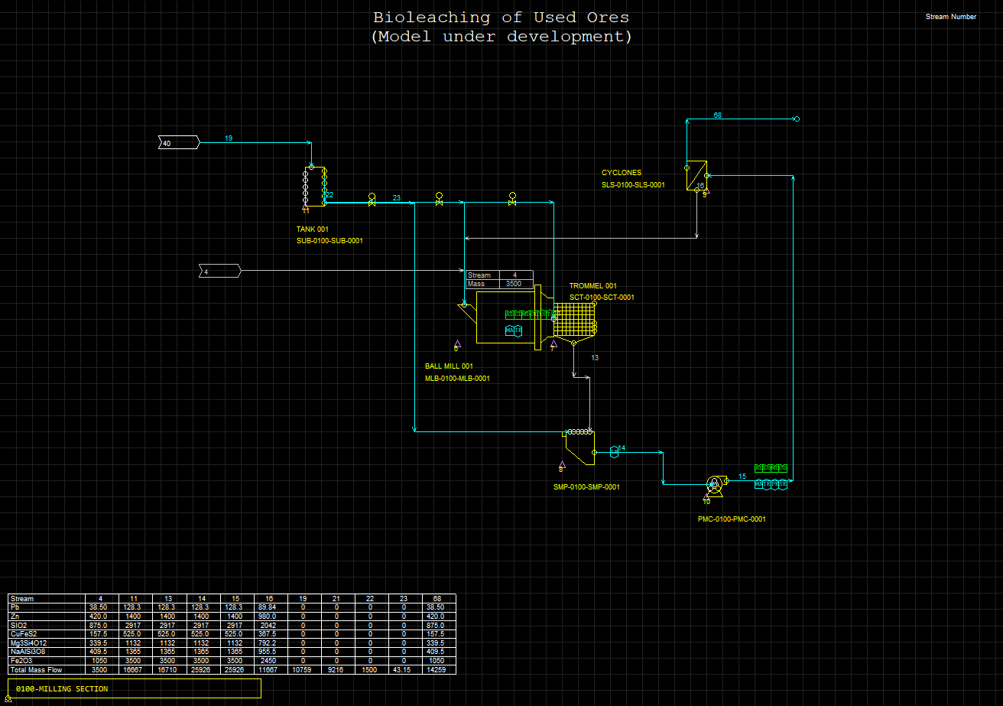
Task: Click the Zn row label in the table
Action: click(x=45, y=616)
